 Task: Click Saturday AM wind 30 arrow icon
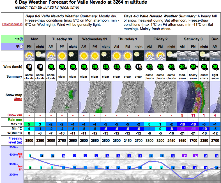point(183,67)
